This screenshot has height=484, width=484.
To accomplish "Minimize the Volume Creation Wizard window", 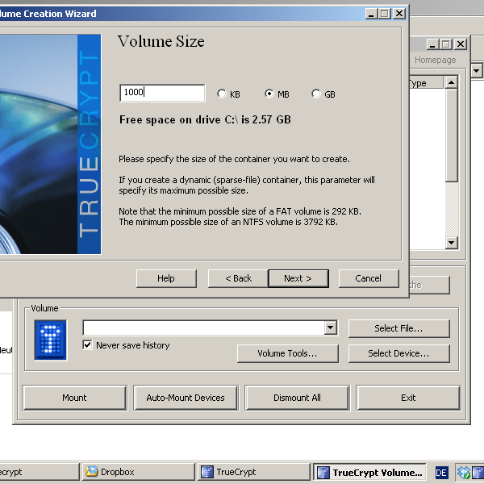I will pyautogui.click(x=371, y=14).
